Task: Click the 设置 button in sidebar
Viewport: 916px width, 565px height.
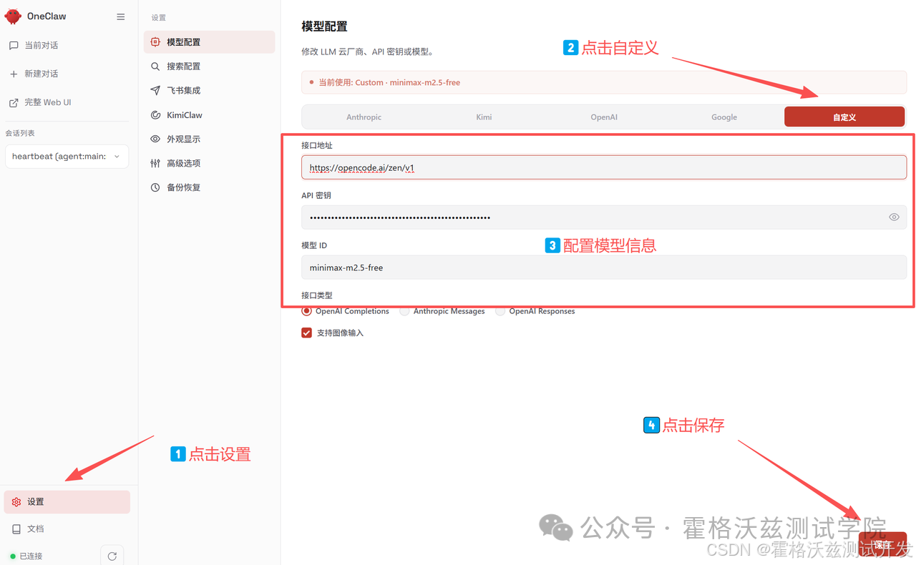Action: (x=67, y=502)
